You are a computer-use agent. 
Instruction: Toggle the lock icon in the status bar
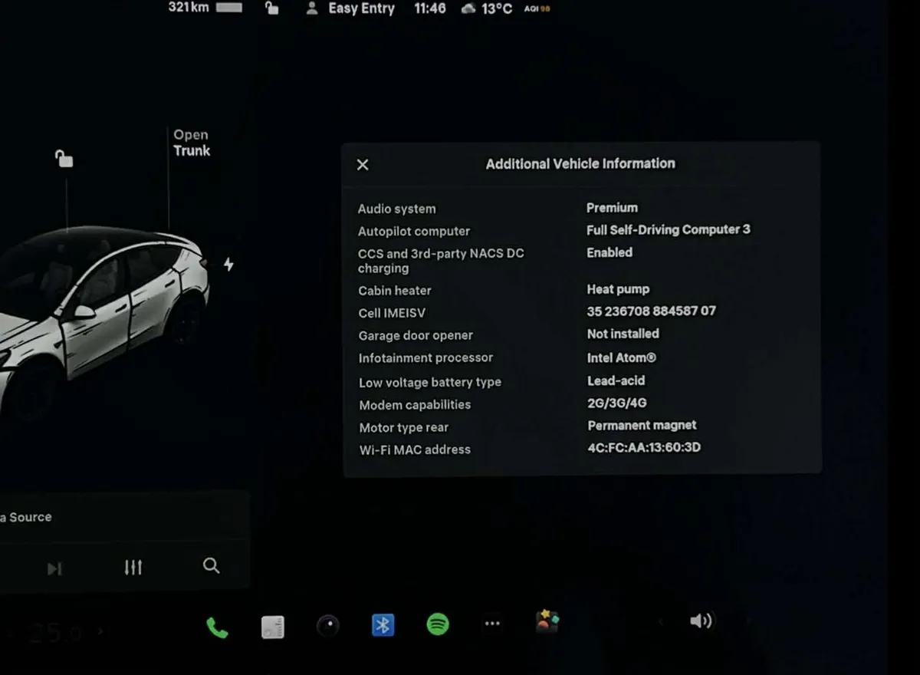271,9
